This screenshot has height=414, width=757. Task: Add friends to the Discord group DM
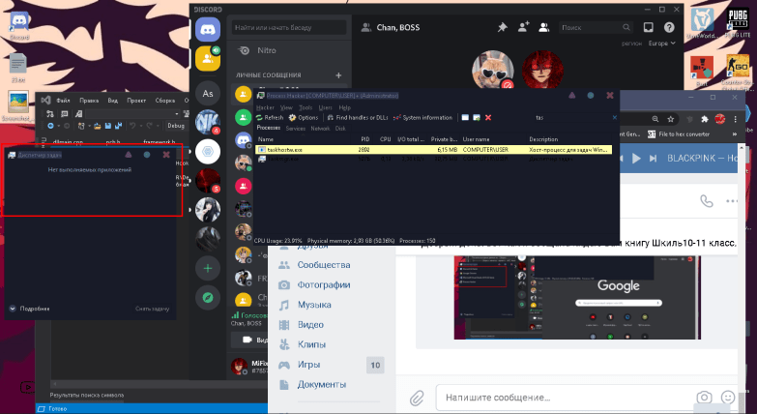(x=523, y=27)
